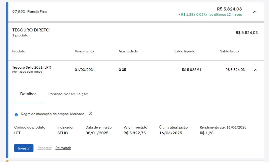Click the 97,59% Renda Fixa title
The image size is (269, 162).
coord(29,12)
